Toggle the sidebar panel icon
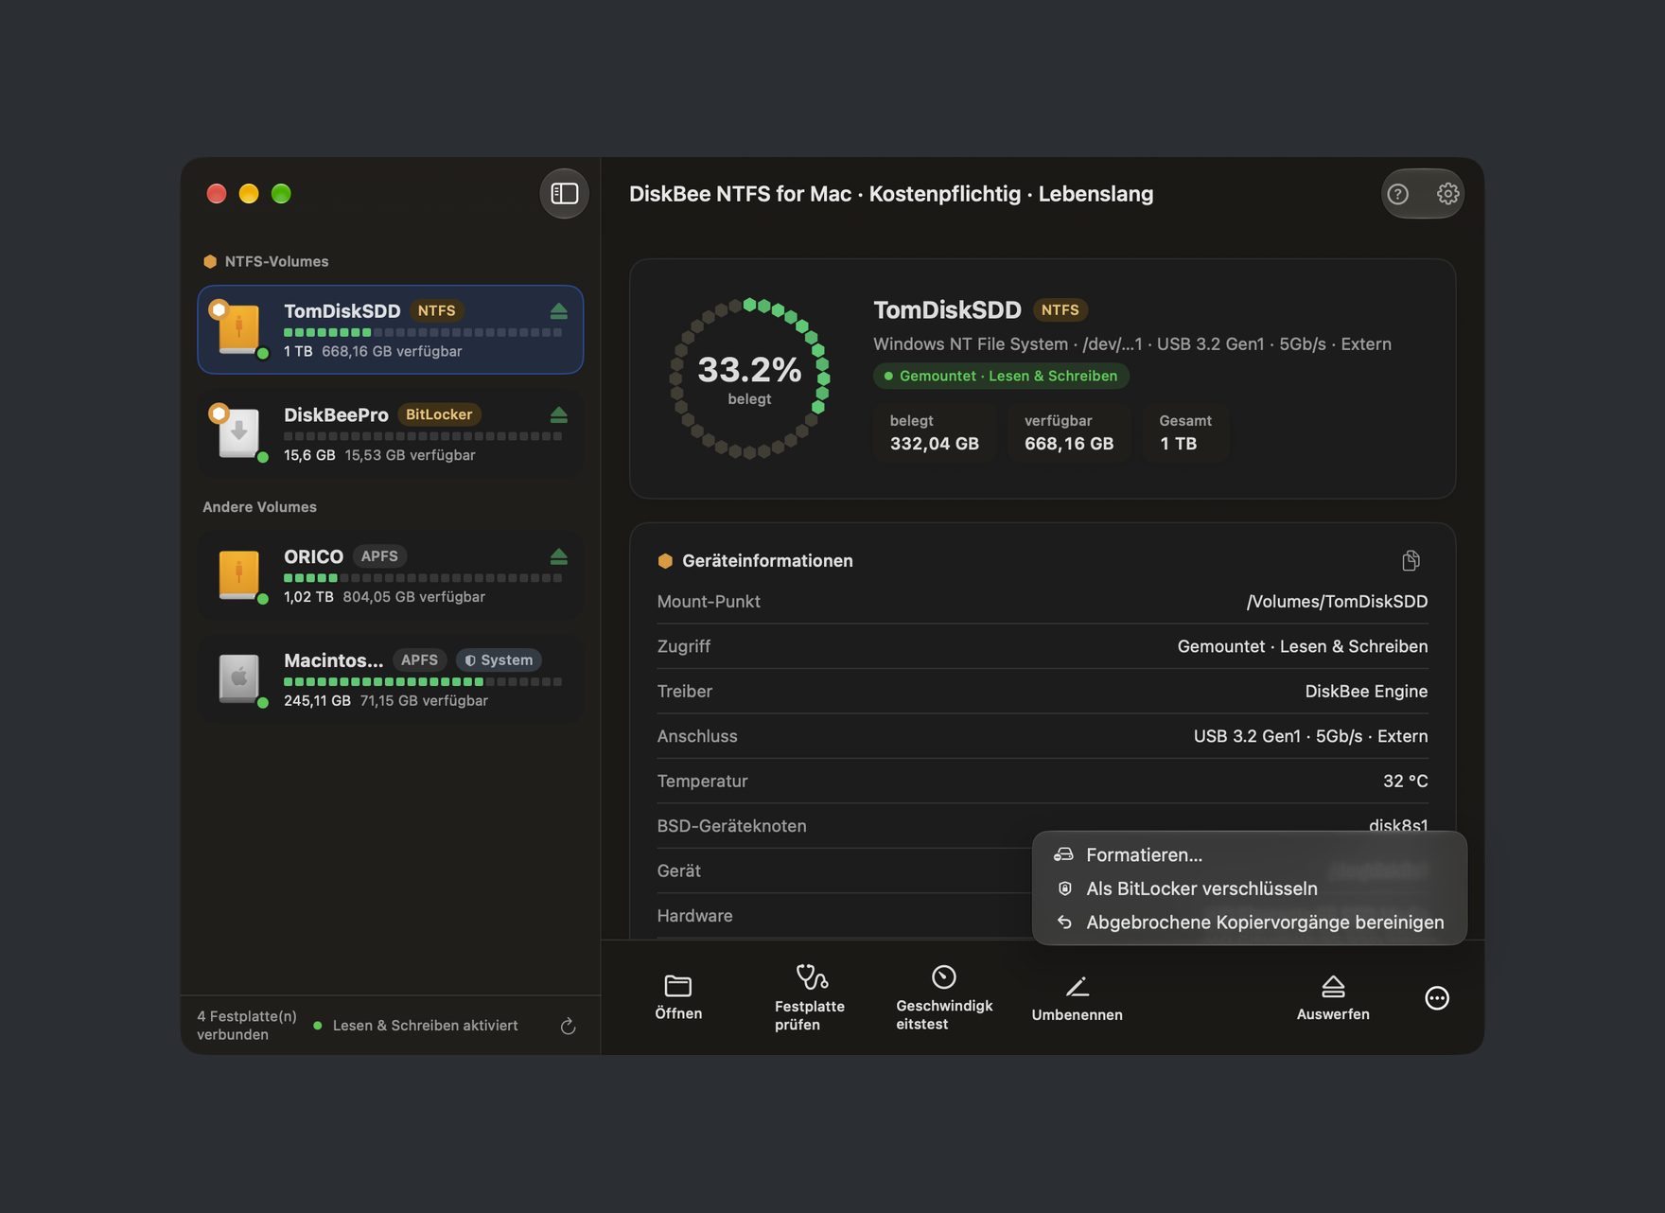The image size is (1665, 1213). 564,194
